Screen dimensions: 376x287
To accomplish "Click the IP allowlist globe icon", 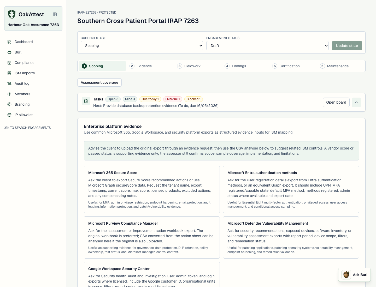I will click(x=9, y=115).
